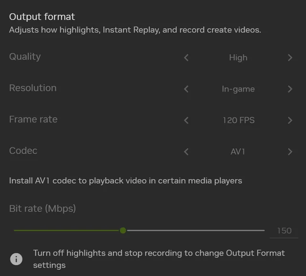Click the In-game resolution value
This screenshot has height=276, width=306.
[x=238, y=89]
